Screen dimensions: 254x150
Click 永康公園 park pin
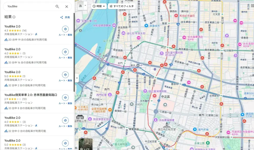(x=208, y=143)
